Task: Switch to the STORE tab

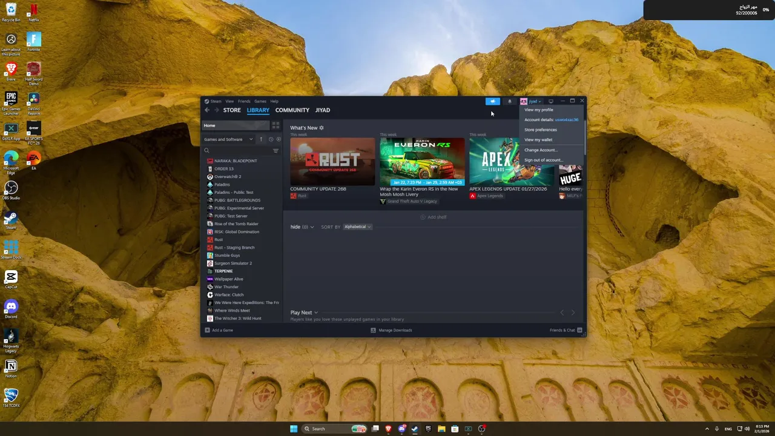Action: pos(232,110)
